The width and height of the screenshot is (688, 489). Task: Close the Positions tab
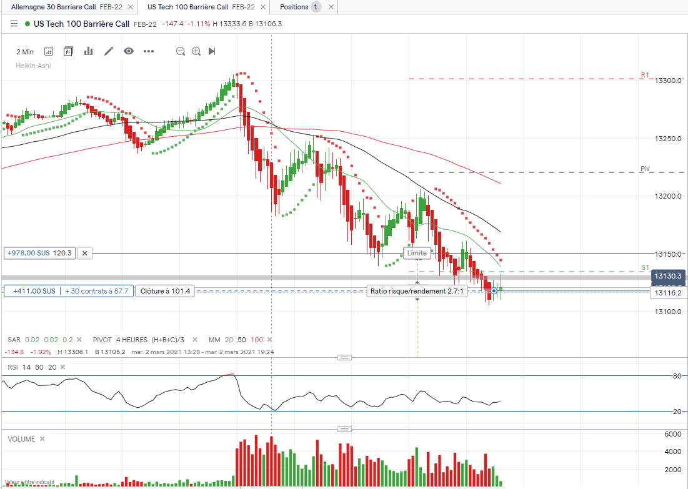pyautogui.click(x=331, y=7)
